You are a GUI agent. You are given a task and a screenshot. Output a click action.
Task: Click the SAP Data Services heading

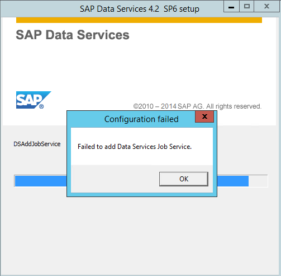pos(73,35)
